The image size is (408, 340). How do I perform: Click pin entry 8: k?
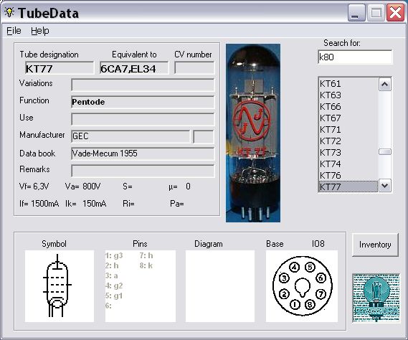coord(146,265)
